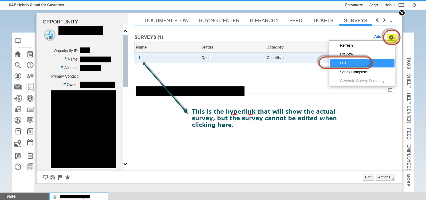Mark opportunity as favorite with star icon
Image resolution: width=426 pixels, height=200 pixels.
tap(68, 177)
